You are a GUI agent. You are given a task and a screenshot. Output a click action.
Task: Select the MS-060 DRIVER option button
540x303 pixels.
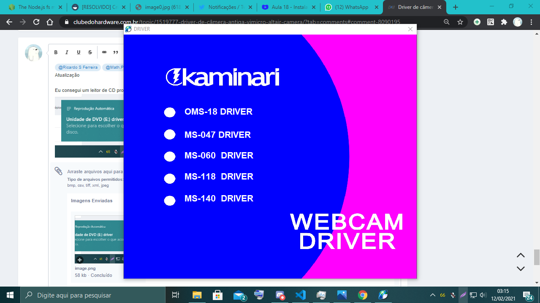170,156
